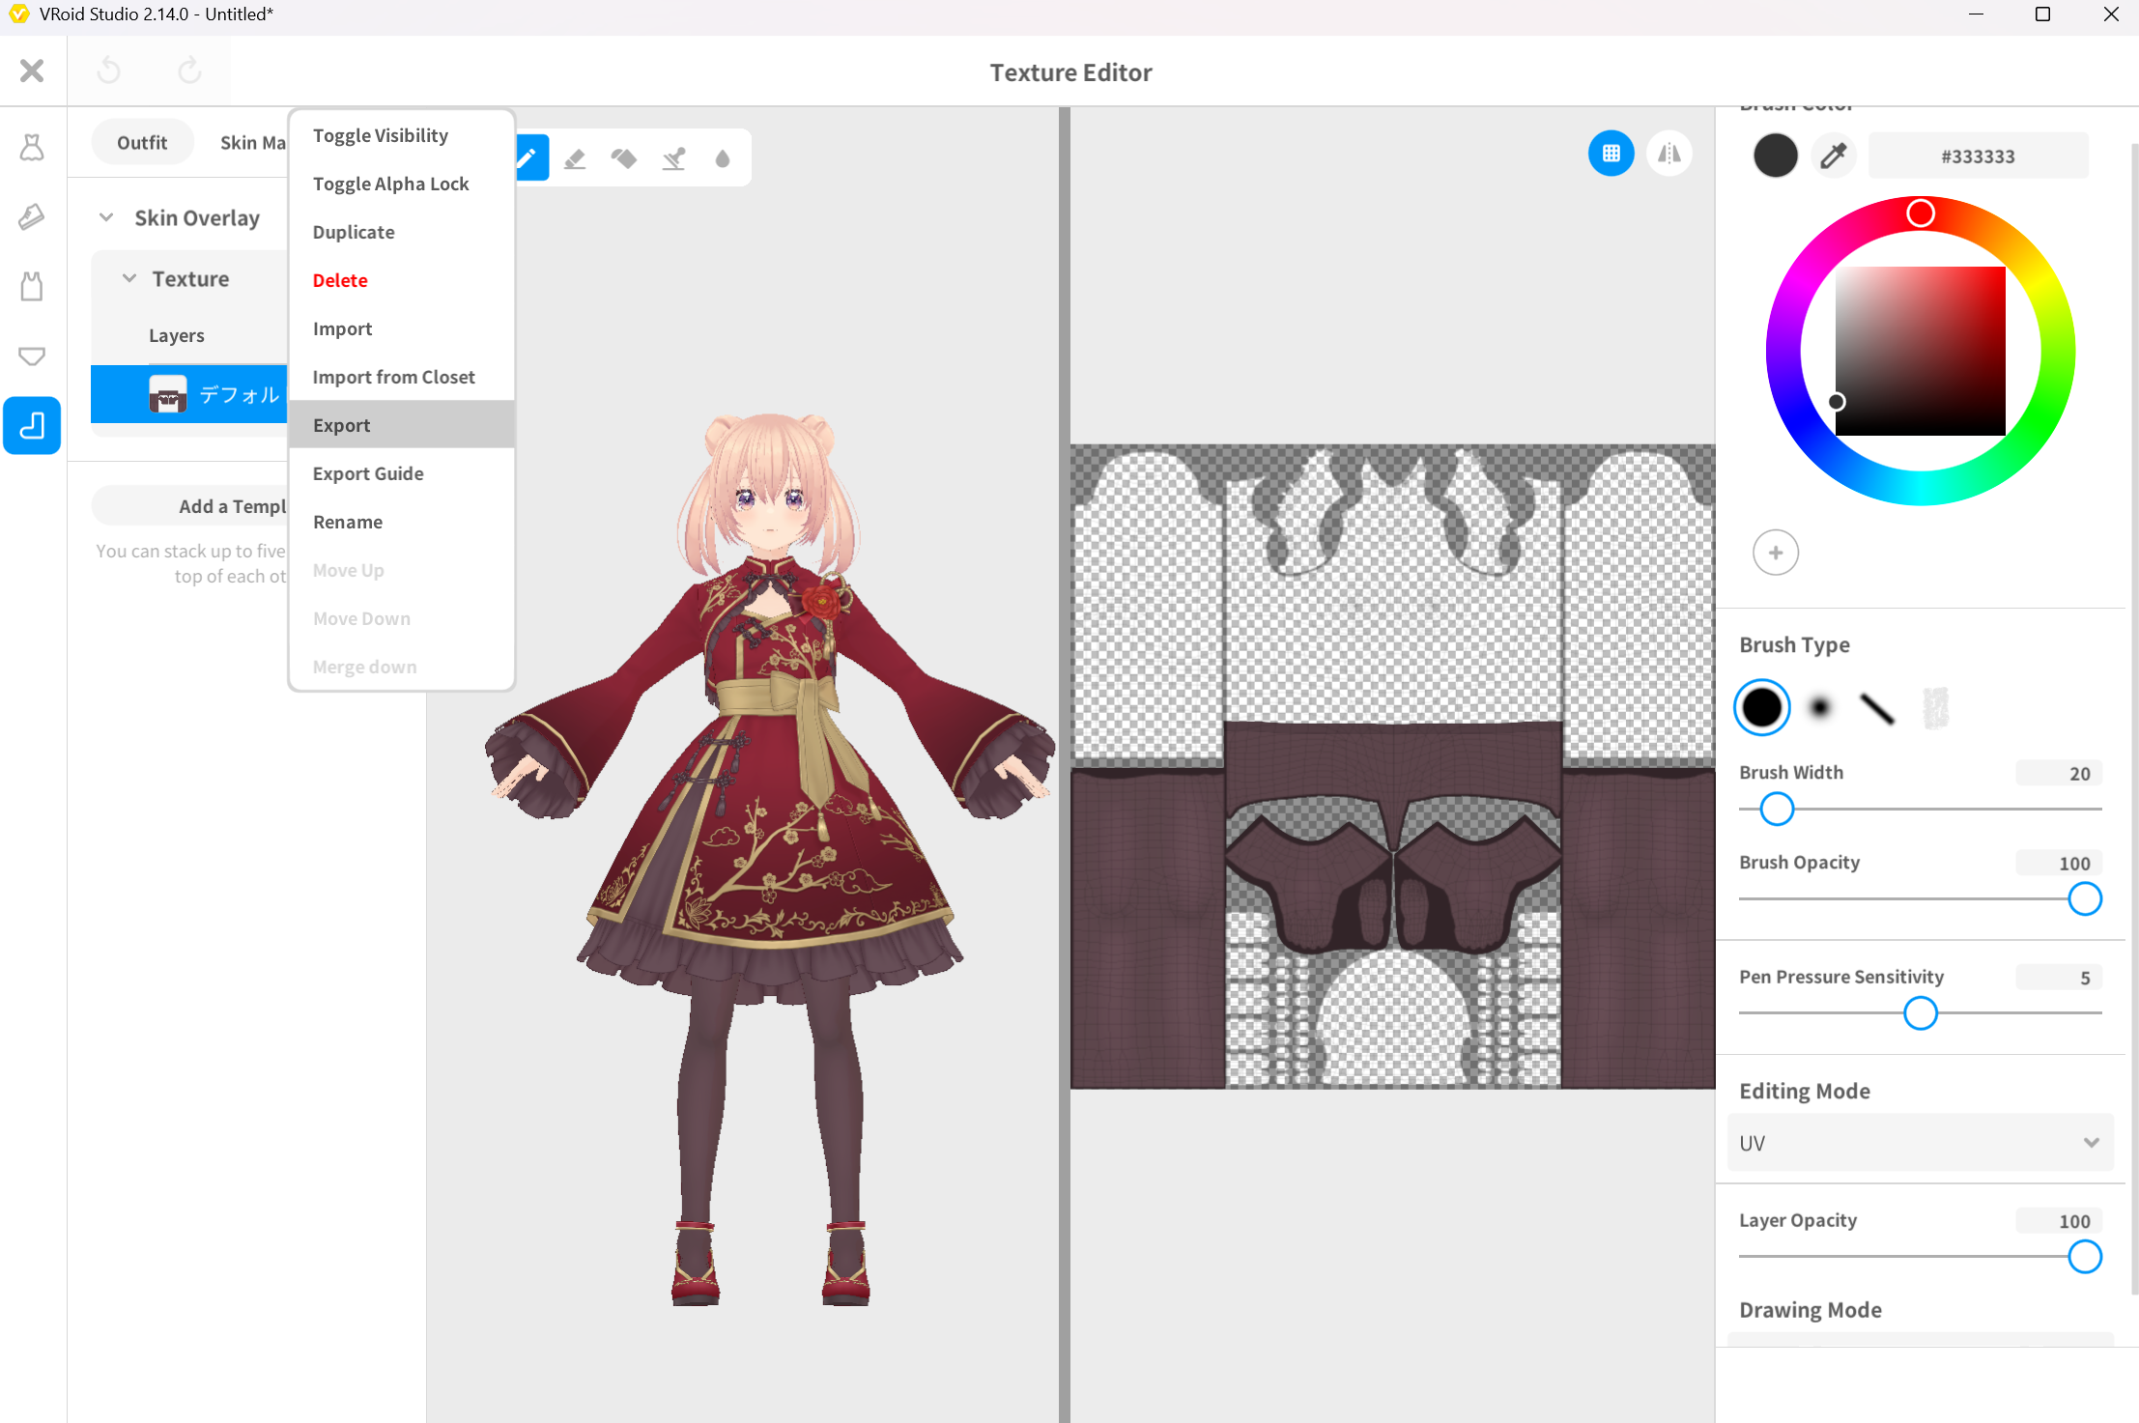Choose Duplicate from the context menu

(x=401, y=232)
